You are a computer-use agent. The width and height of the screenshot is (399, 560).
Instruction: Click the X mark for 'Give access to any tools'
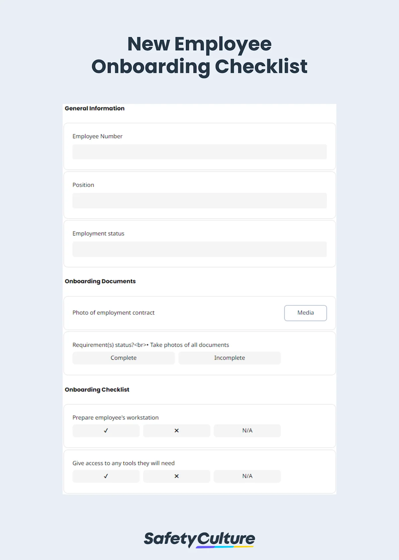(x=177, y=476)
